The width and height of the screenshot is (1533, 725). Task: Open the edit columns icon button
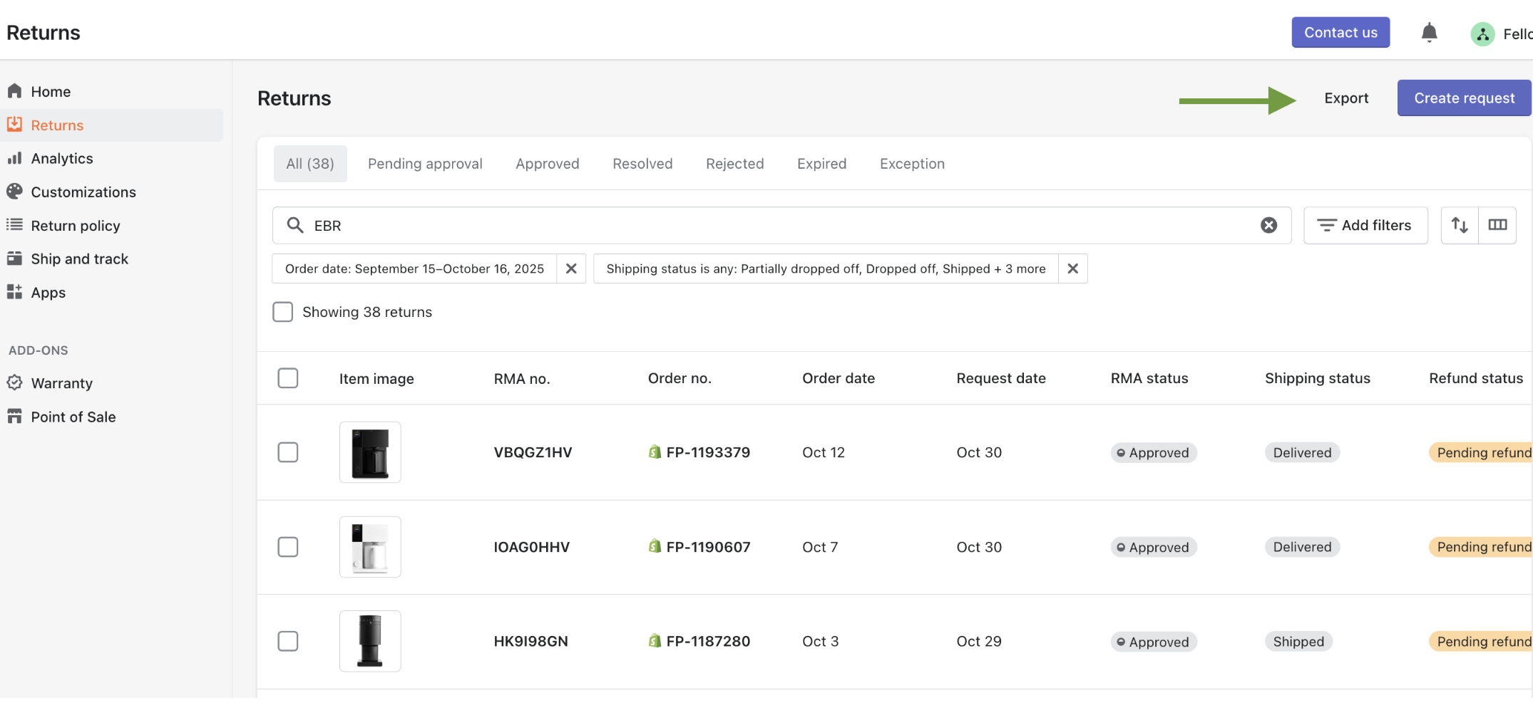(x=1497, y=226)
